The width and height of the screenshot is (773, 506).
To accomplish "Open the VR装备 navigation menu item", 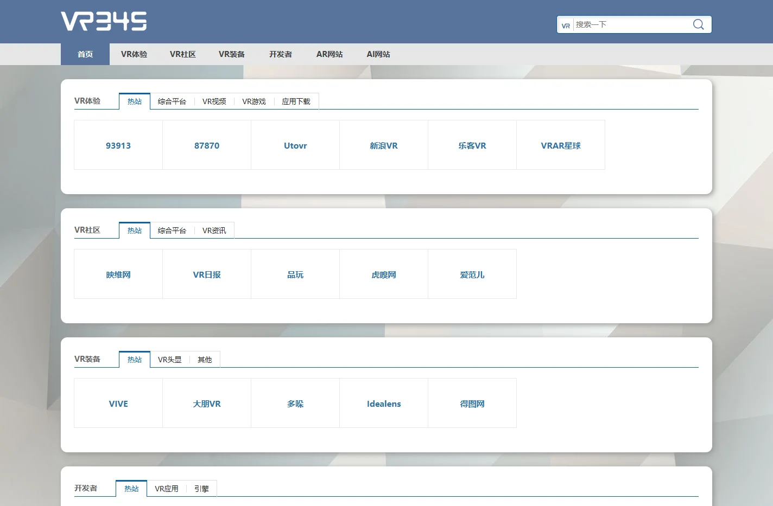I will (232, 54).
